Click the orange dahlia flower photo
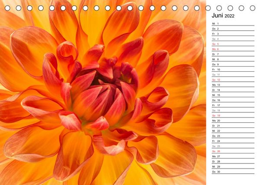Image resolution: width=260 pixels, height=185 pixels. pyautogui.click(x=103, y=92)
